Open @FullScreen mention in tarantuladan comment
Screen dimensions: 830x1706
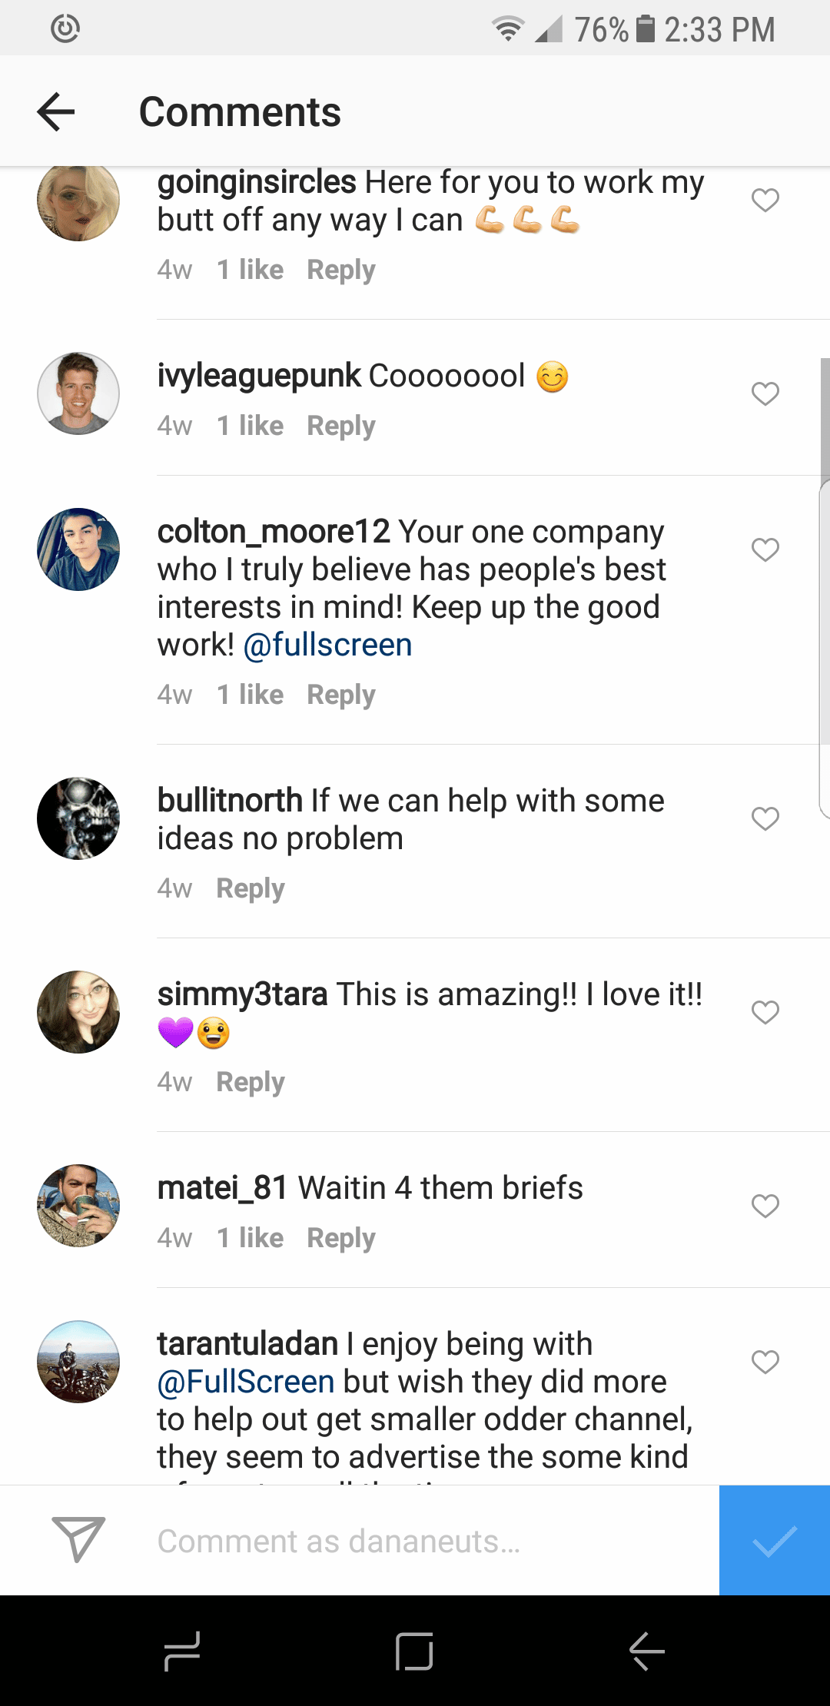coord(246,1382)
